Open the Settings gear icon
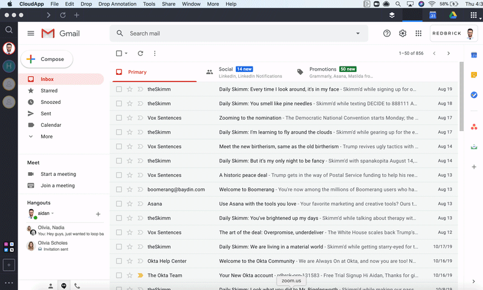The image size is (483, 290). tap(403, 33)
